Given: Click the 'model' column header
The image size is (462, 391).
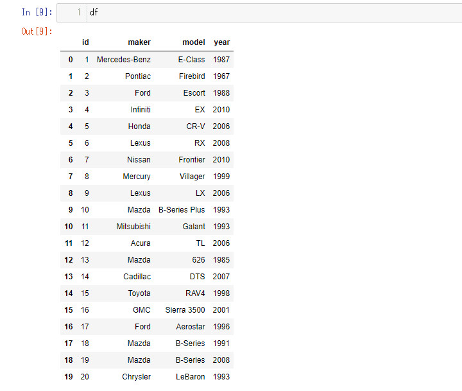Looking at the screenshot, I should click(x=194, y=42).
